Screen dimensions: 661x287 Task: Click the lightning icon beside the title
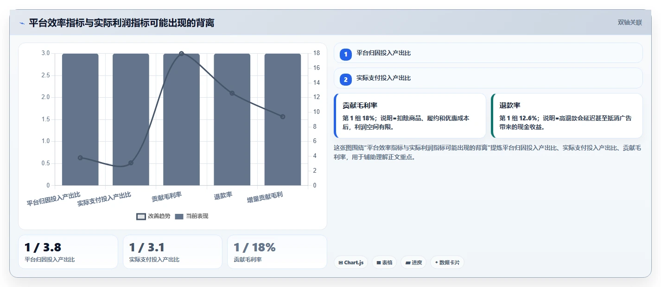pos(22,23)
